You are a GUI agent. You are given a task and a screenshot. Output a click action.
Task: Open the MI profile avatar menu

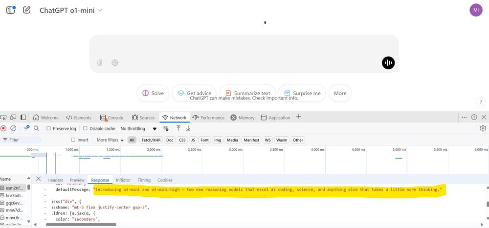pos(476,10)
